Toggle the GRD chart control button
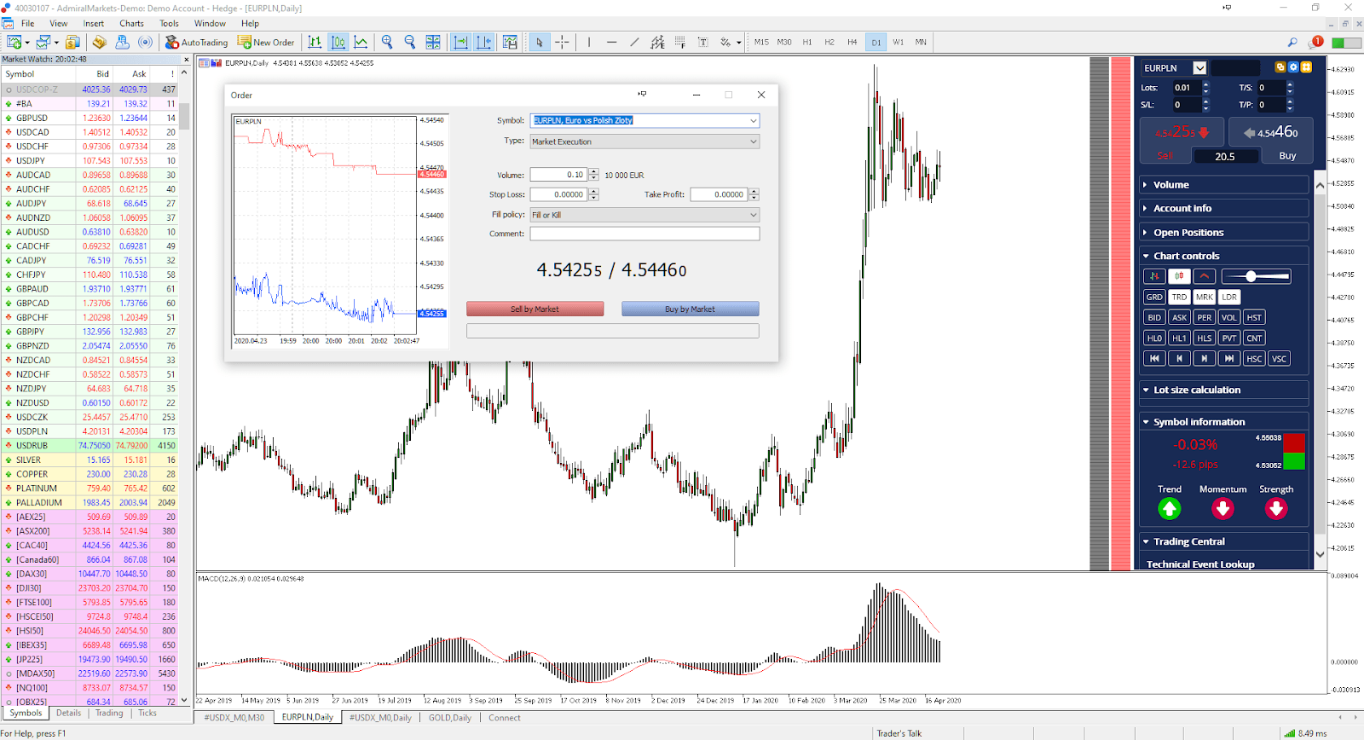Screen dimensions: 1364x740 [x=1154, y=297]
